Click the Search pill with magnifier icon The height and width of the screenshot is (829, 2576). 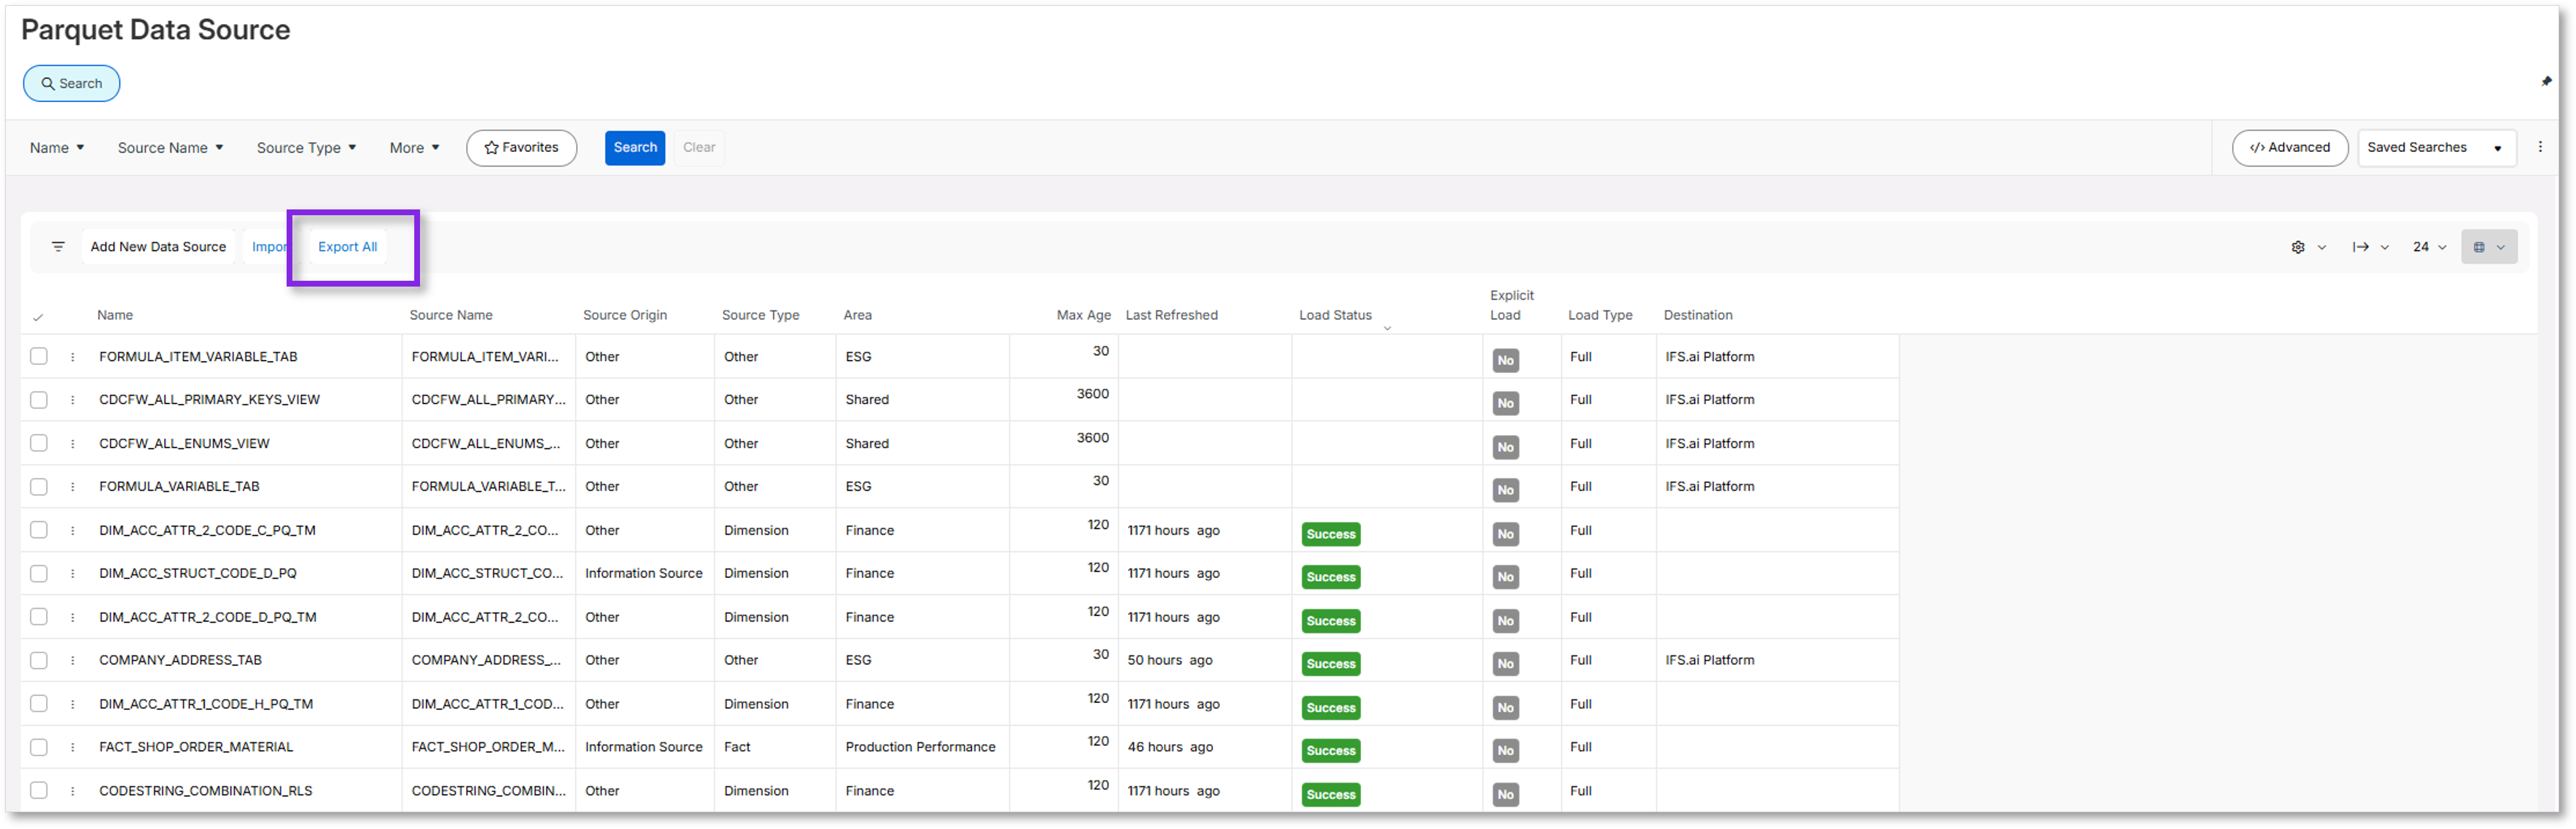point(71,84)
